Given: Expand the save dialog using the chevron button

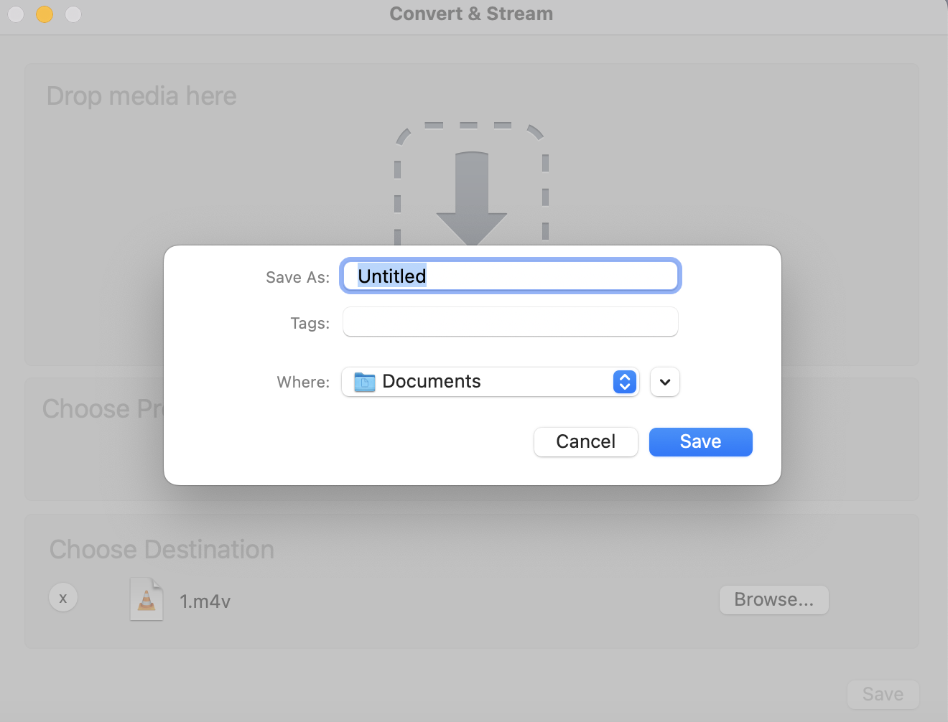Looking at the screenshot, I should click(x=665, y=382).
